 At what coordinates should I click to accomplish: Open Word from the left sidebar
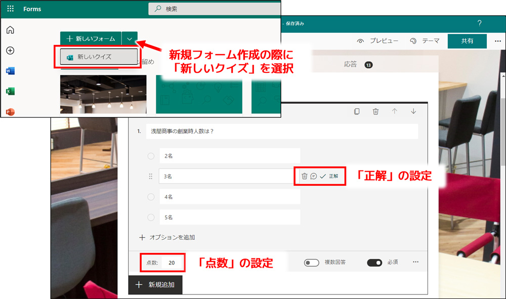coord(10,71)
